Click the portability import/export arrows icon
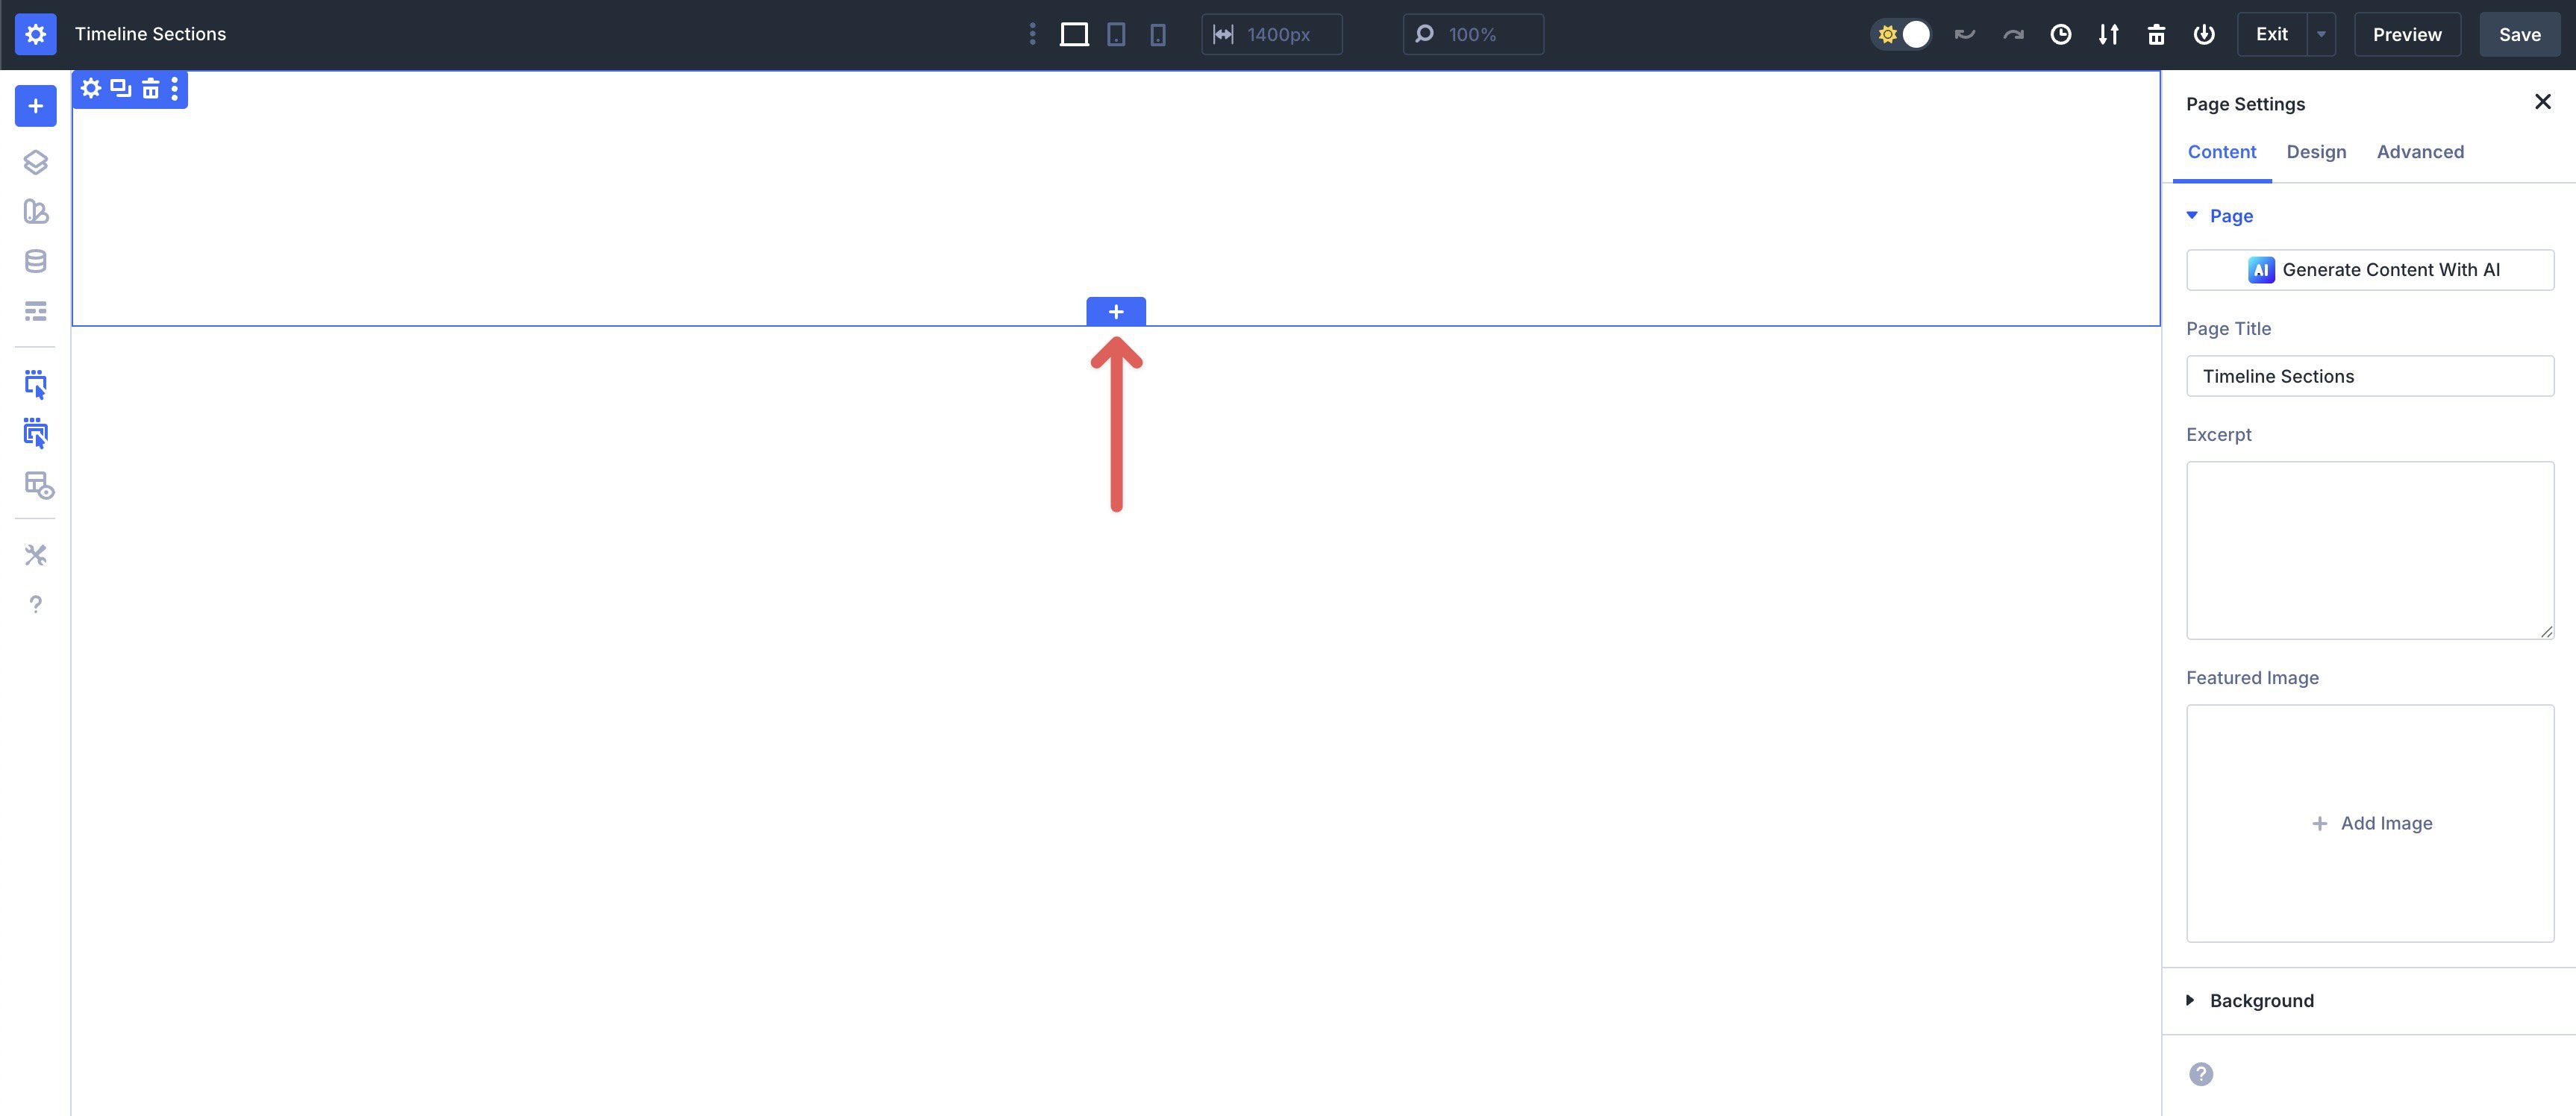The width and height of the screenshot is (2576, 1116). tap(2108, 35)
